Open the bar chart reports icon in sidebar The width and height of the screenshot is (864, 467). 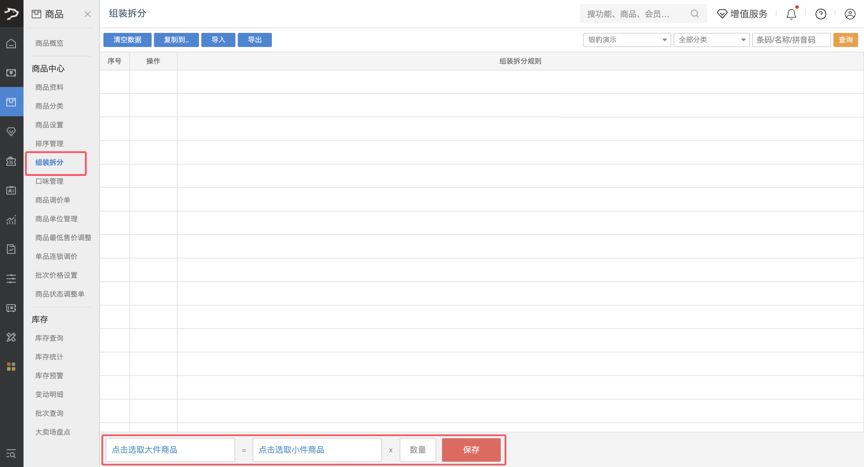tap(11, 220)
